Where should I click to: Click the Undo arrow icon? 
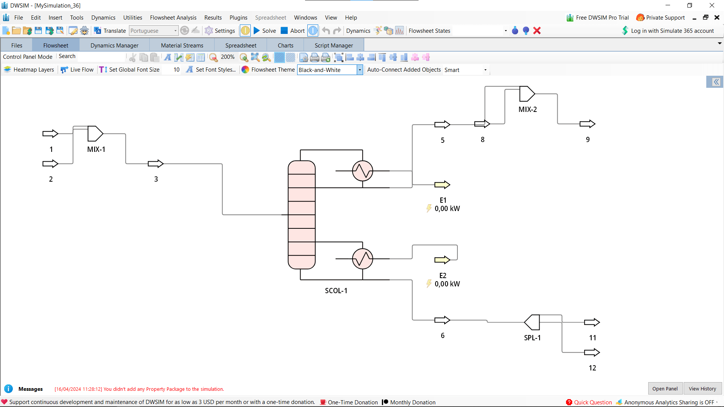pyautogui.click(x=326, y=31)
